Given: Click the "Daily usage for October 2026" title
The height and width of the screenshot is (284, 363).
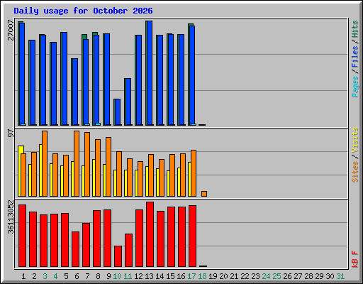Looking at the screenshot, I should click(x=83, y=11).
